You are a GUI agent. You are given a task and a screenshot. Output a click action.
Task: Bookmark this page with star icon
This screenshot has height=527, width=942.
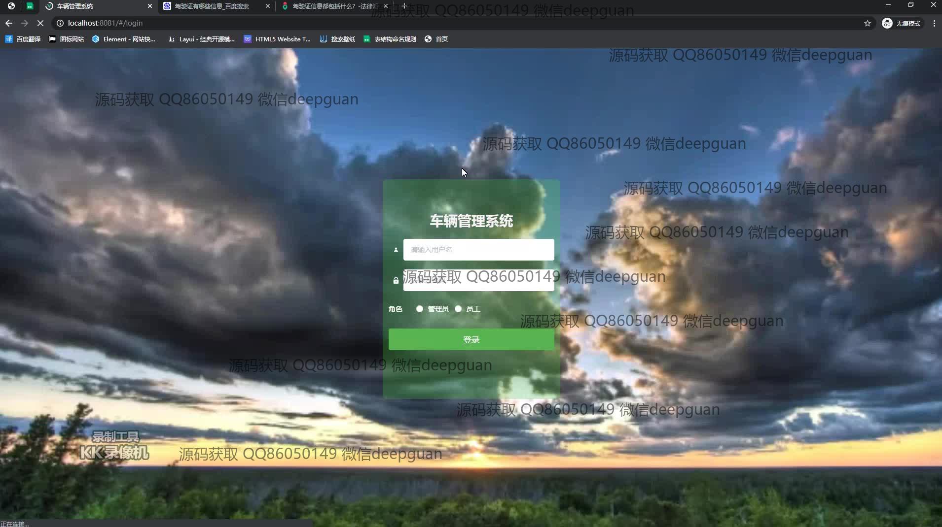click(x=868, y=23)
